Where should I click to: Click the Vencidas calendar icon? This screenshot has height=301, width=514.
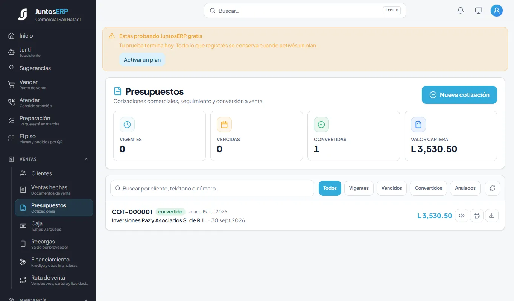(x=224, y=125)
